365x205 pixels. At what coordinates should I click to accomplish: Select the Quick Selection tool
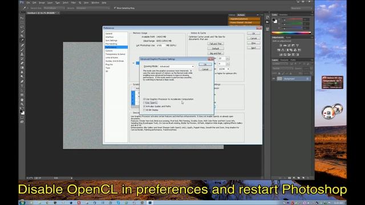click(x=22, y=31)
